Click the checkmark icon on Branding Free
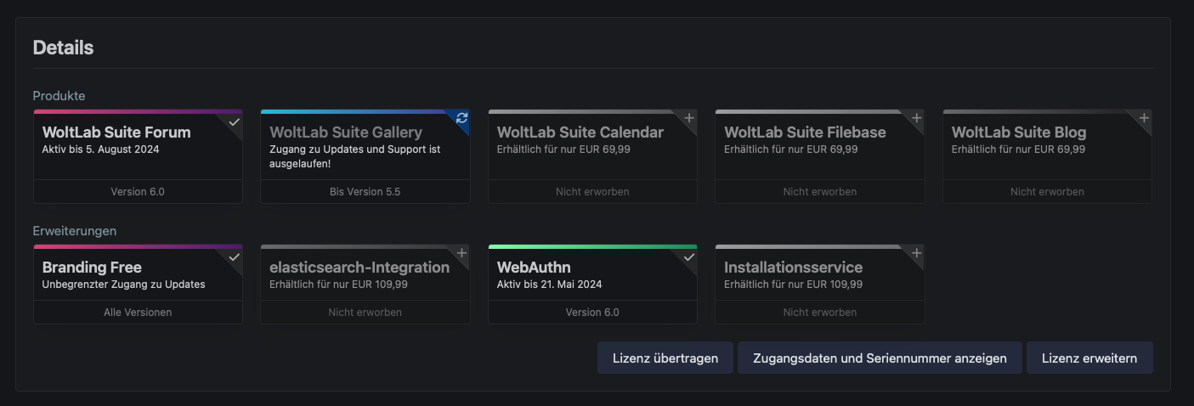Viewport: 1194px width, 406px height. click(x=235, y=257)
